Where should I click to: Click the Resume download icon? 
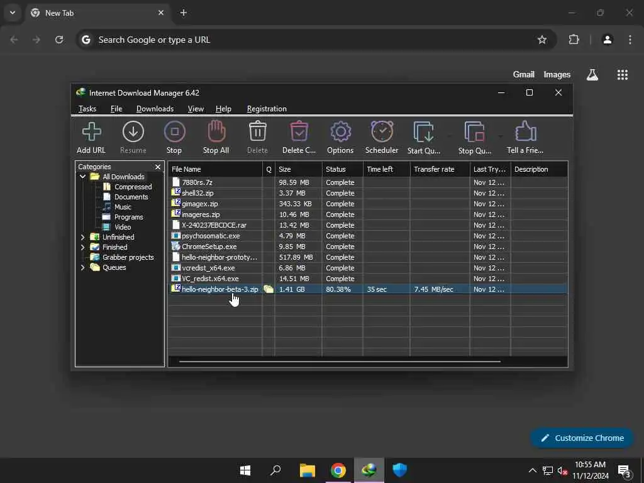point(133,132)
